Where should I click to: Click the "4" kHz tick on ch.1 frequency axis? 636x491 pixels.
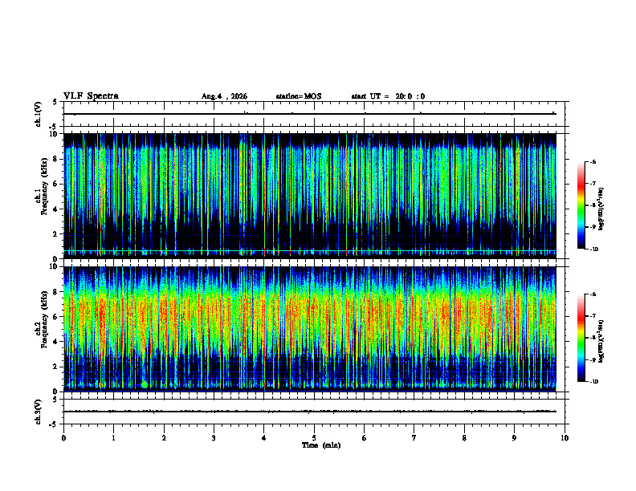(56, 209)
